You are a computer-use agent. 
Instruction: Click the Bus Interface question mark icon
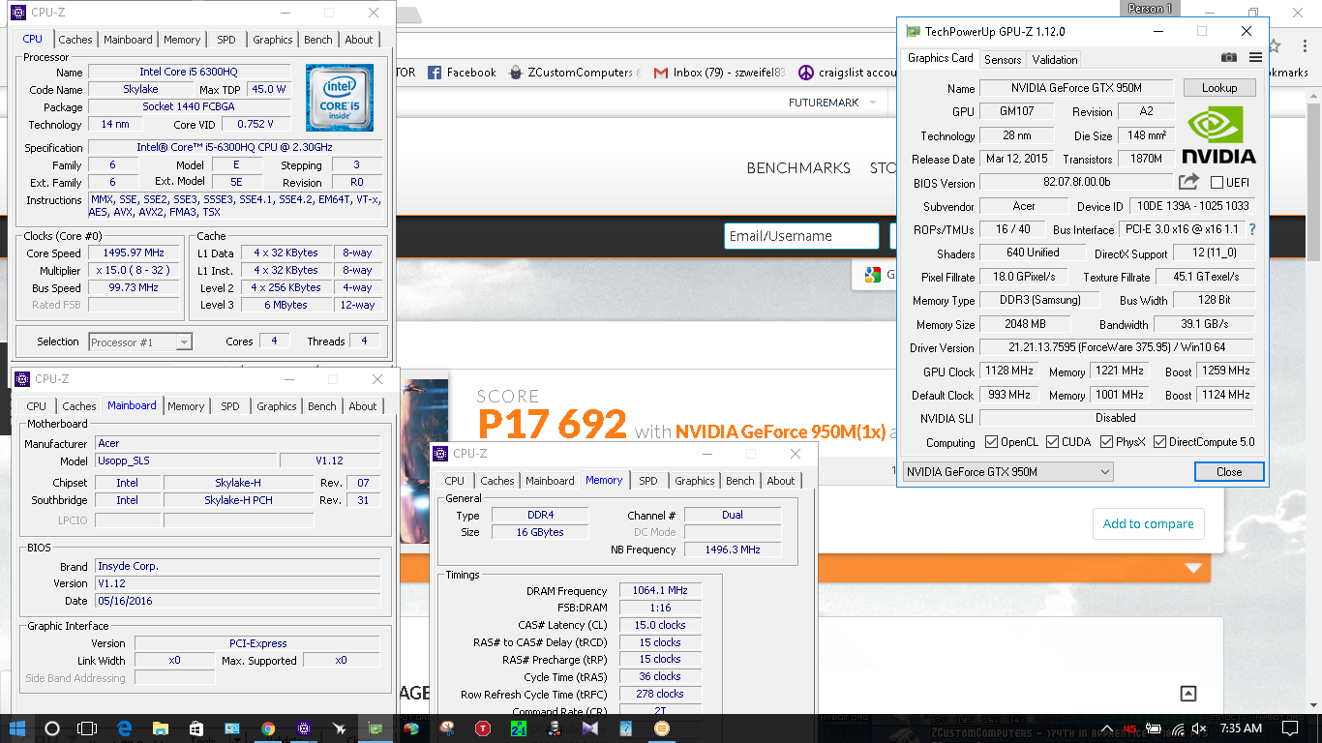click(1252, 230)
